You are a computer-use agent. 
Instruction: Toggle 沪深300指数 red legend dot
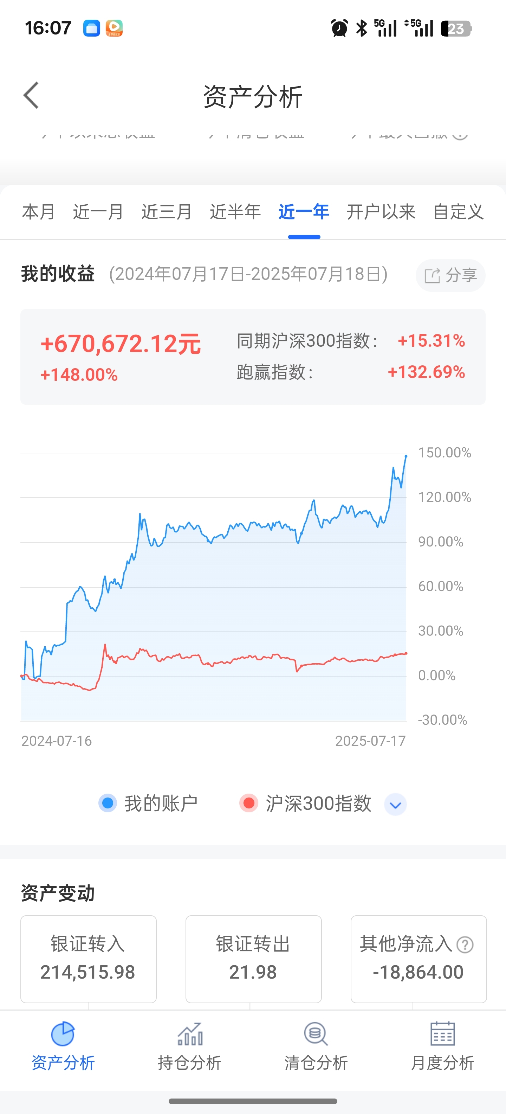pos(248,803)
